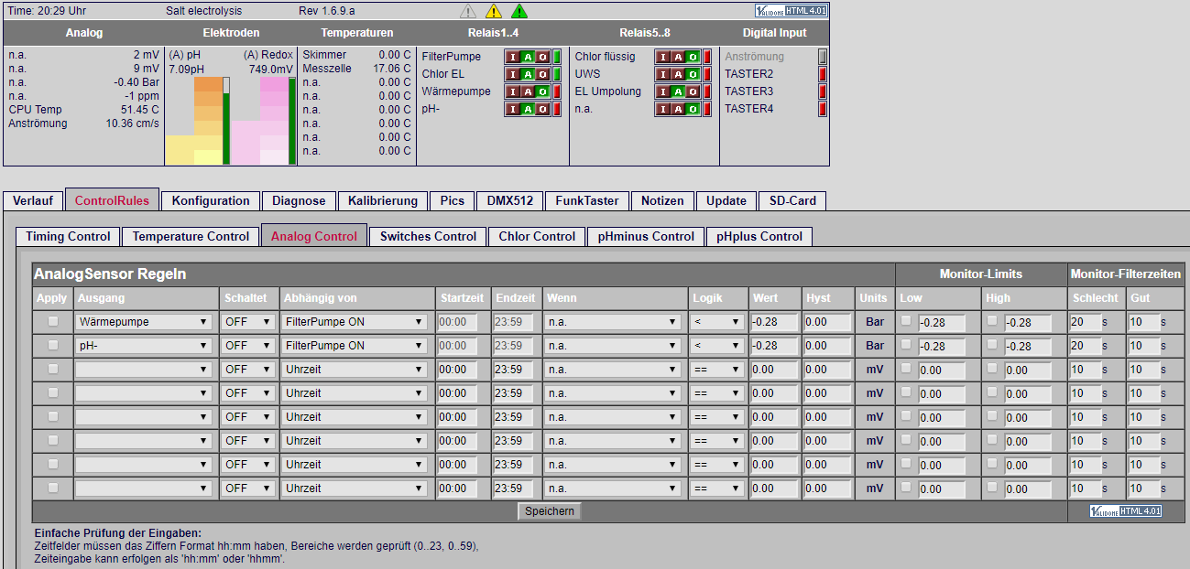Switch to the Verlauf tab
This screenshot has height=569, width=1190.
(x=33, y=200)
